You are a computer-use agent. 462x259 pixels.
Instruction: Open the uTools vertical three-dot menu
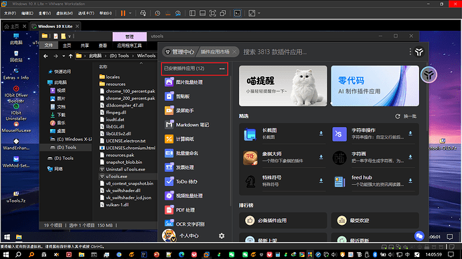[410, 52]
